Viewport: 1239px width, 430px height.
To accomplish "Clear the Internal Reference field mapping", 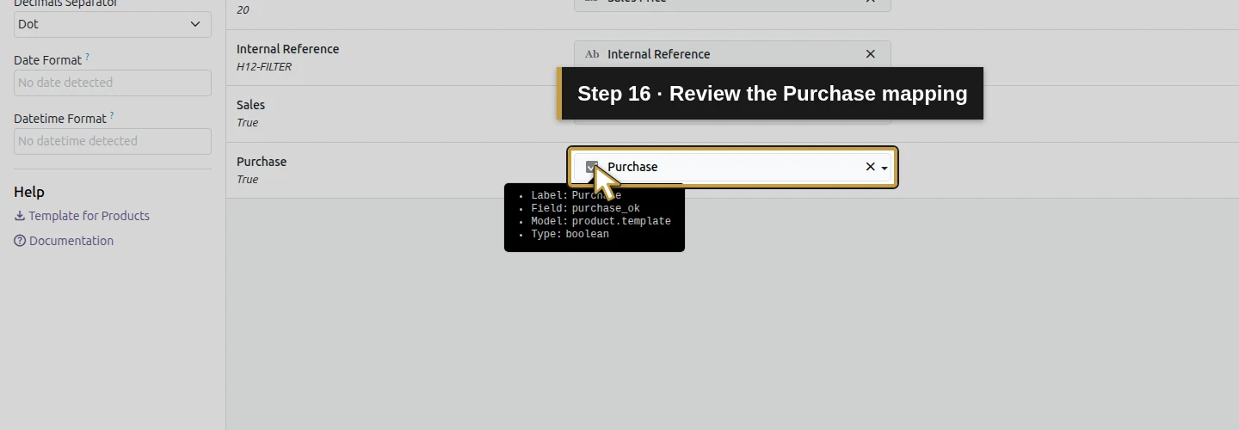I will click(x=870, y=54).
